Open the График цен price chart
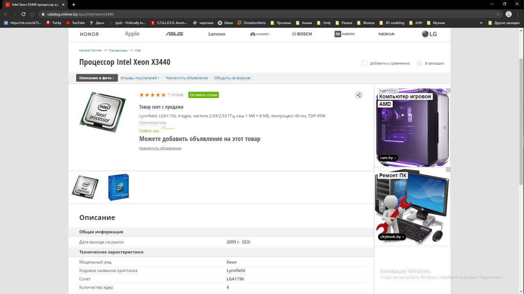The height and width of the screenshot is (294, 524). click(x=149, y=131)
